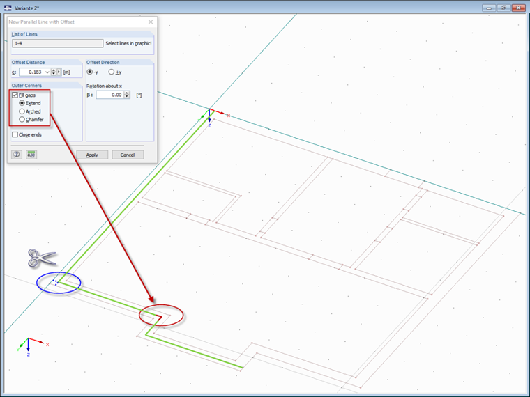The height and width of the screenshot is (397, 530).
Task: Click the 'Offset Direction' group heading
Action: coord(103,63)
